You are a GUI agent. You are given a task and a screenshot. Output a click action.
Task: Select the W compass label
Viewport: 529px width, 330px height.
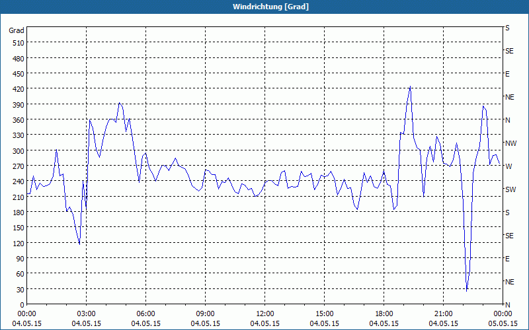(x=509, y=166)
